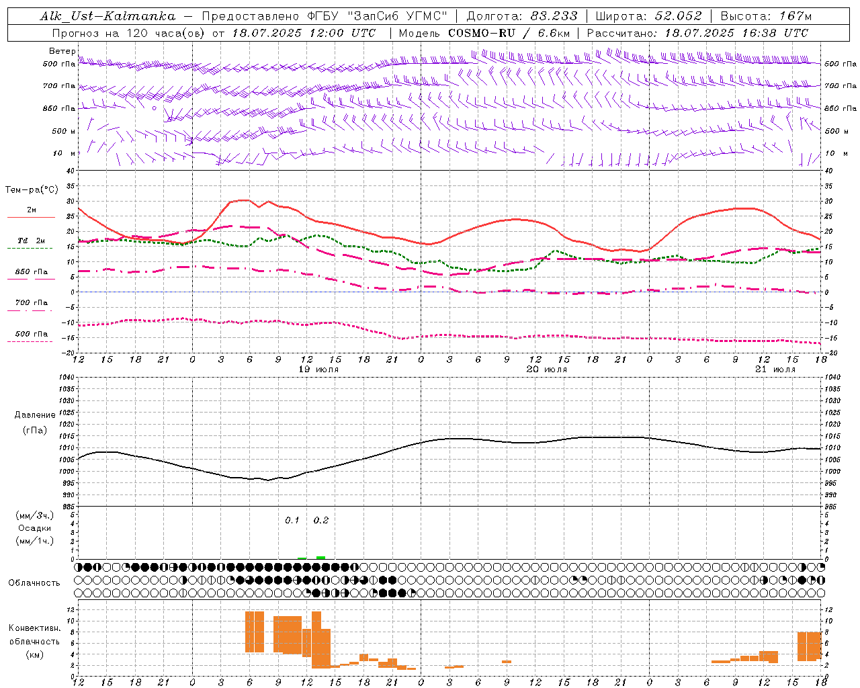
Task: Click the Модель COSMO-RU / 6.6км text
Action: (484, 33)
